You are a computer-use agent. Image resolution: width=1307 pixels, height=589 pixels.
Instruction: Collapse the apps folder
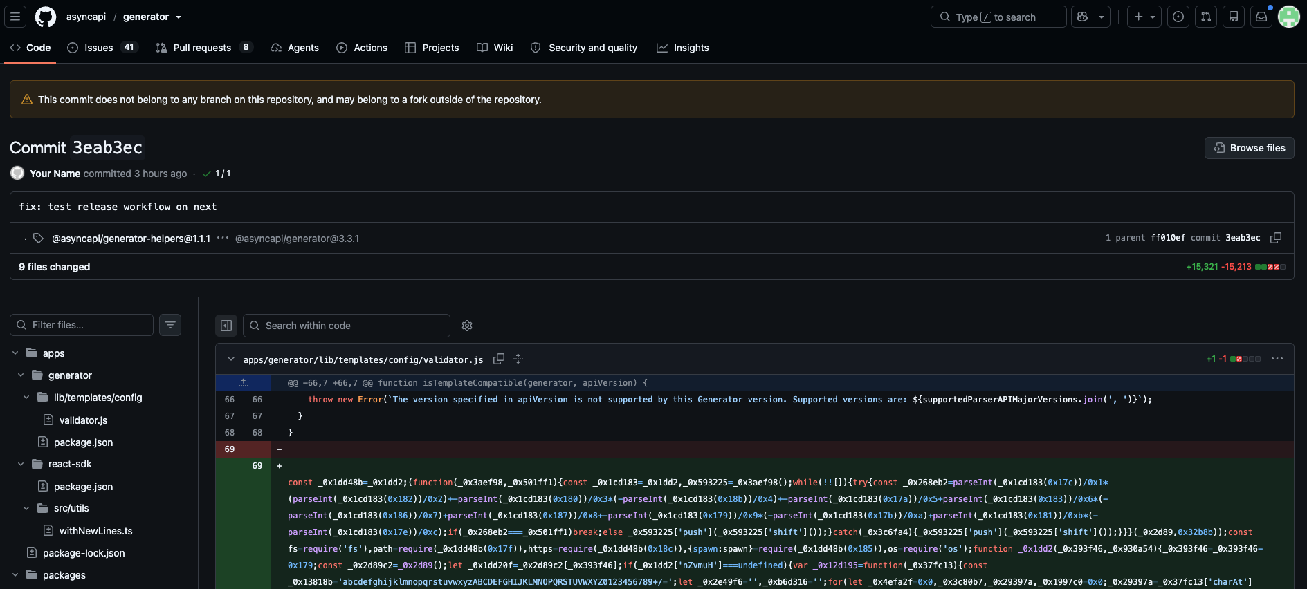[x=15, y=353]
